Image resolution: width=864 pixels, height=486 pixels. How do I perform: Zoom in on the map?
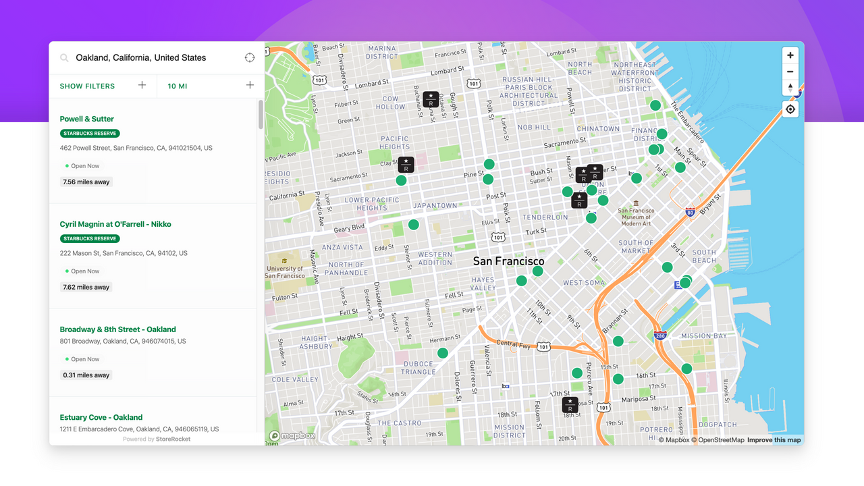(x=790, y=55)
